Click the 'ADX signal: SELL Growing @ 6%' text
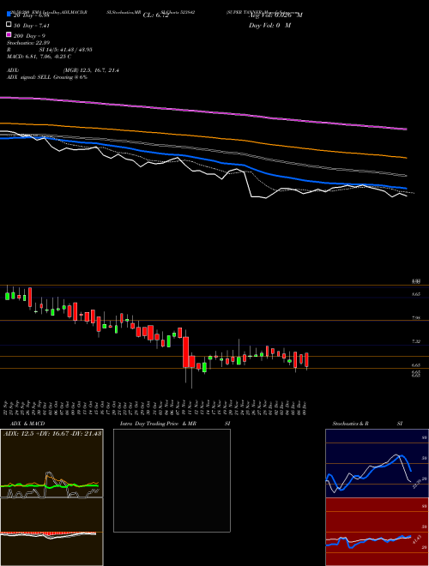This screenshot has width=429, height=566. 47,77
